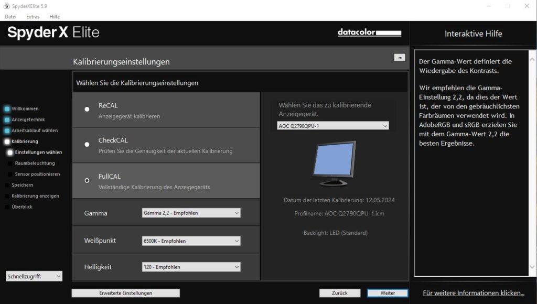This screenshot has height=304, width=537.
Task: Open the display selection dropdown AOC Q2790QPU-1
Action: click(332, 126)
